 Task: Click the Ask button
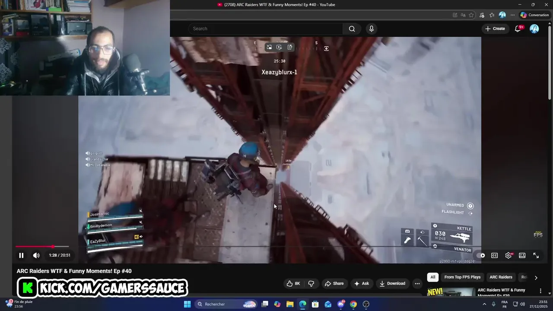(x=362, y=283)
